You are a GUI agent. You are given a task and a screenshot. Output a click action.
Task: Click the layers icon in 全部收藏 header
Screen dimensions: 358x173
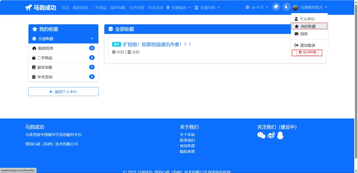(111, 29)
